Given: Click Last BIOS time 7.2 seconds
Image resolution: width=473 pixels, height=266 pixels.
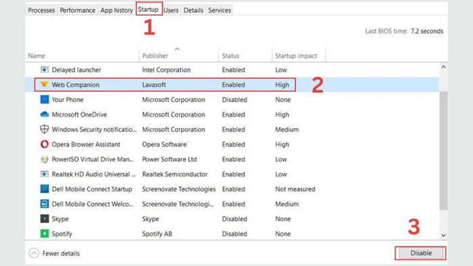Looking at the screenshot, I should click(404, 31).
